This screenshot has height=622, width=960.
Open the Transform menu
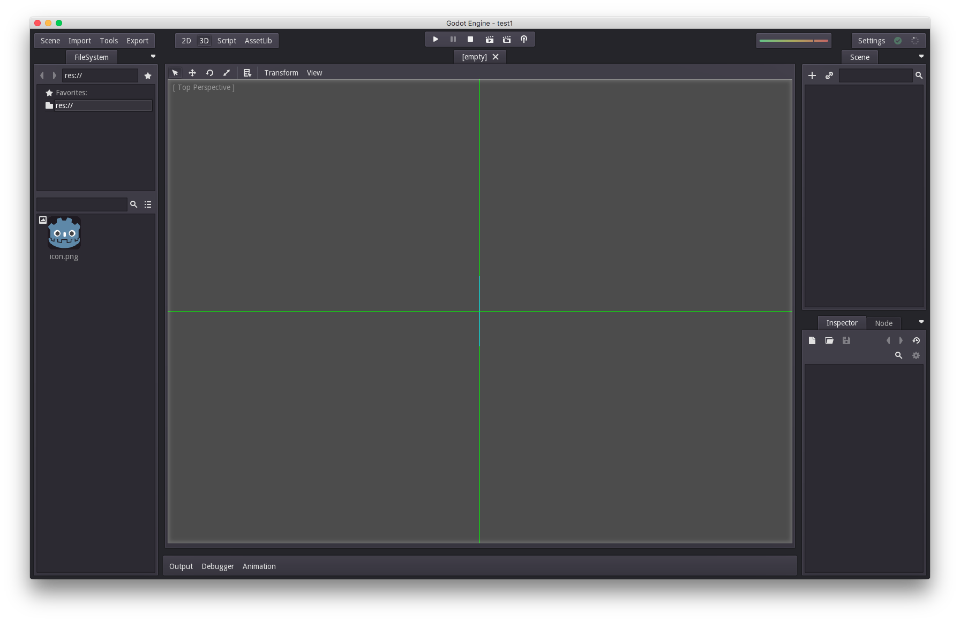coord(281,73)
